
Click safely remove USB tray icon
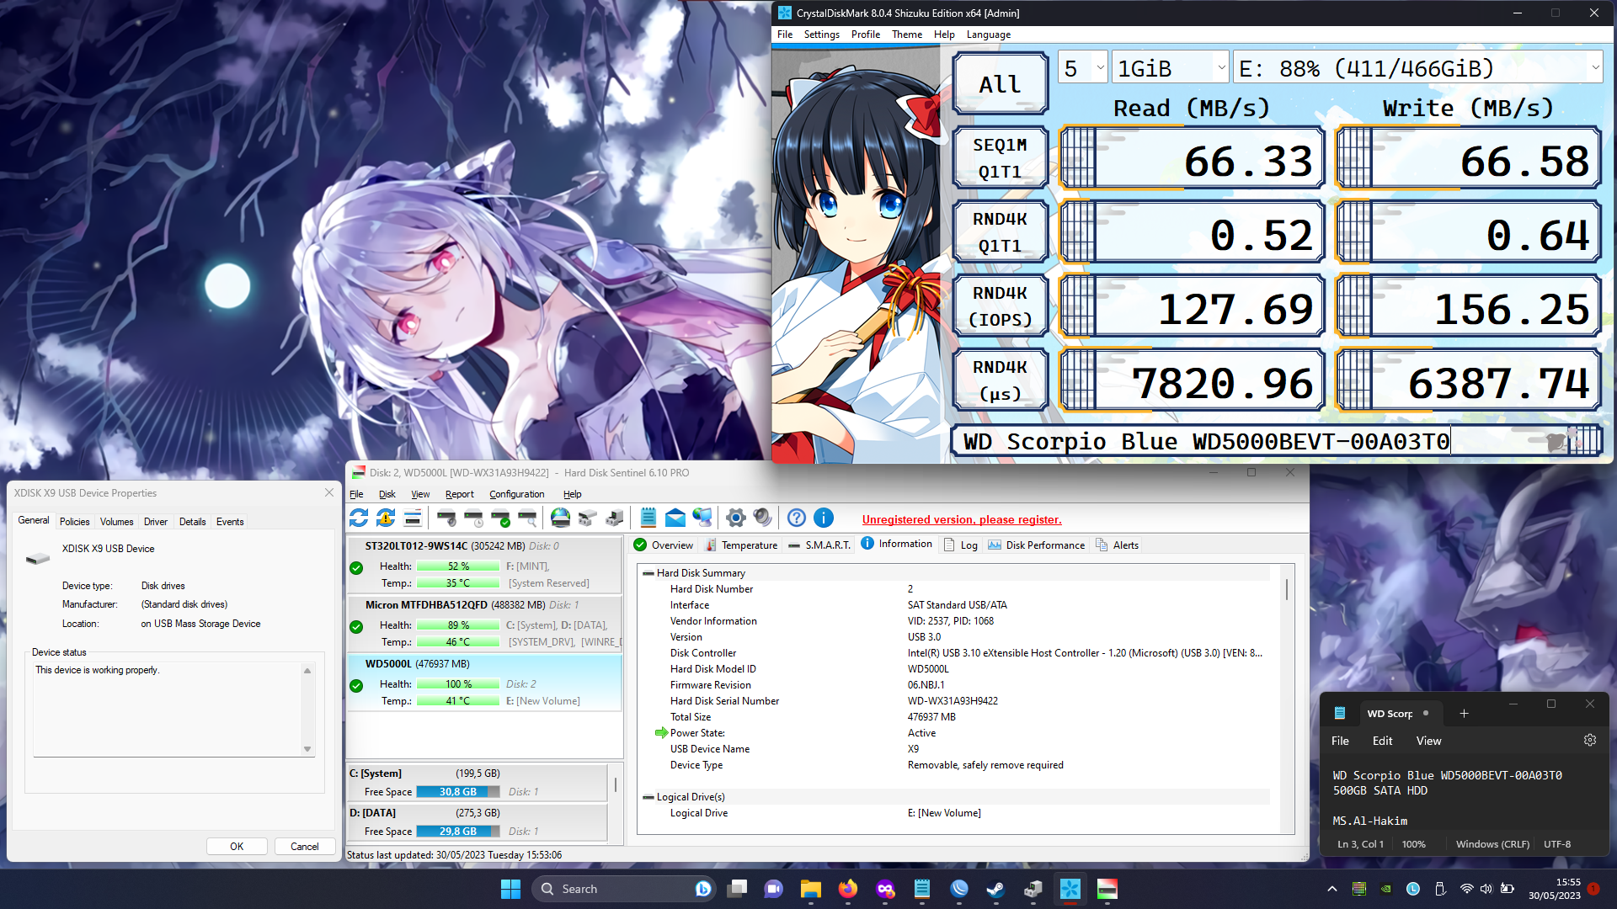(1440, 889)
